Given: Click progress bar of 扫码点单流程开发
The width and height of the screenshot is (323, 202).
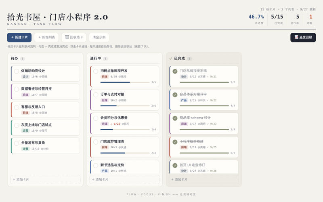Looking at the screenshot, I should click(x=125, y=82).
